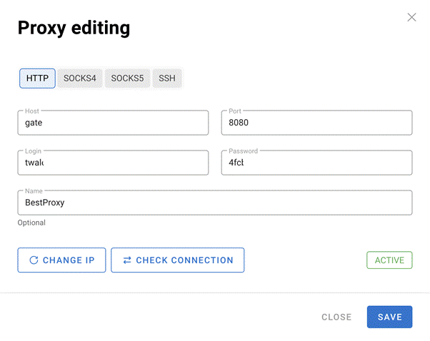Switch to the SOCKS4 protocol

[80, 78]
